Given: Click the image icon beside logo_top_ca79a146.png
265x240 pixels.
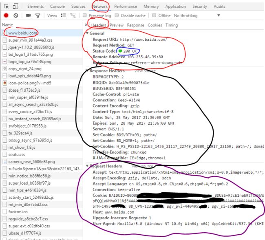Looking at the screenshot, I should pyautogui.click(x=5, y=62).
